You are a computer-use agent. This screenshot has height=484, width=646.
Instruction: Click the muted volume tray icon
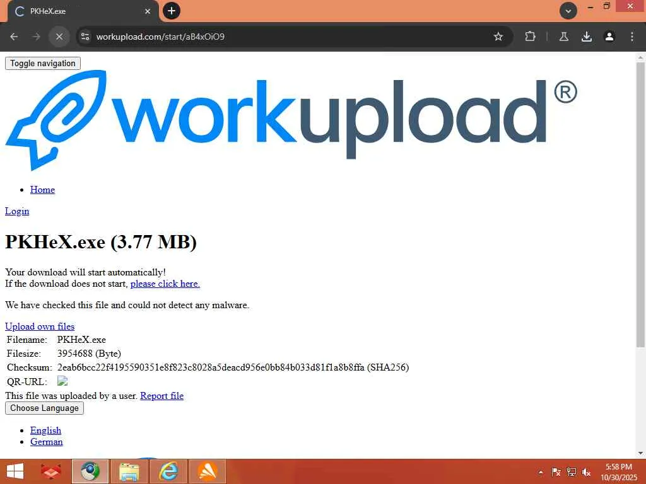(586, 472)
